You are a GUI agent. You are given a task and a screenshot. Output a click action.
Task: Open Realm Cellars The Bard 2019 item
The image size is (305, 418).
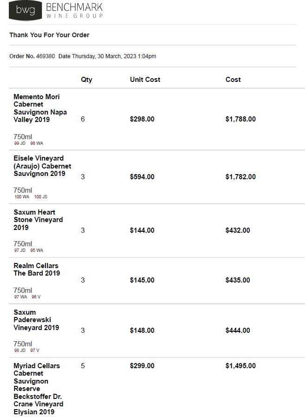(37, 270)
